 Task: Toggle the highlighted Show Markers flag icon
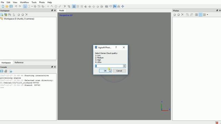[115, 6]
